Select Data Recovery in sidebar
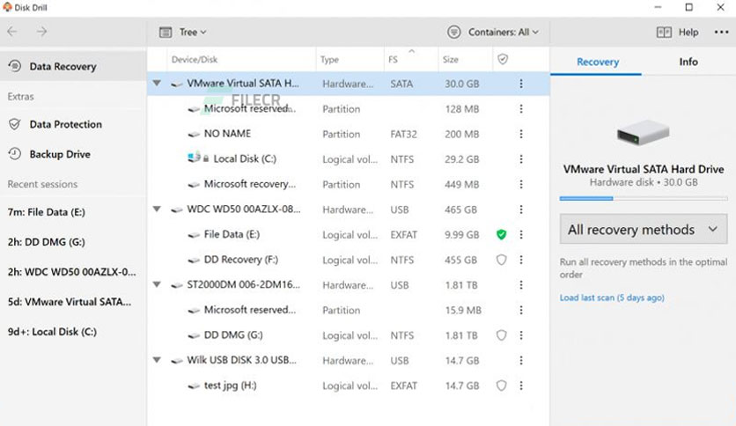This screenshot has height=426, width=736. click(73, 66)
